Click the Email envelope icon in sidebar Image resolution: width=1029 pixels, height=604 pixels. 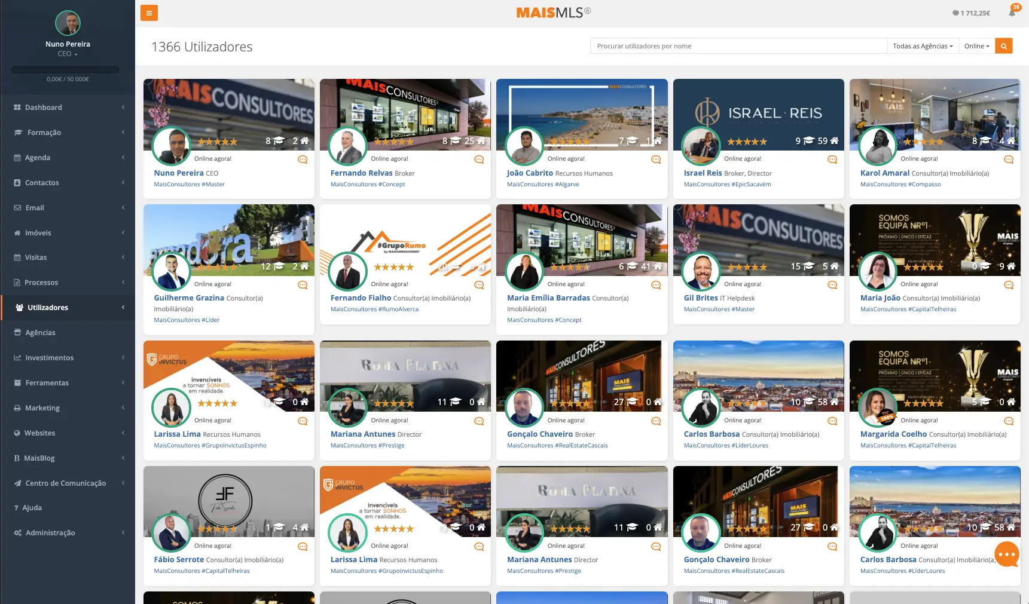17,207
